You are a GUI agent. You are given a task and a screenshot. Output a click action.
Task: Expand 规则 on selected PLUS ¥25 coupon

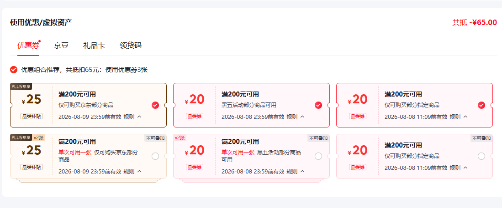click(x=132, y=117)
